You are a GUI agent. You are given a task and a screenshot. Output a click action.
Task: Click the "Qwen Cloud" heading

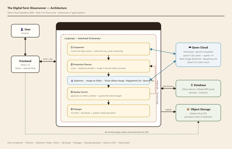click(200, 47)
